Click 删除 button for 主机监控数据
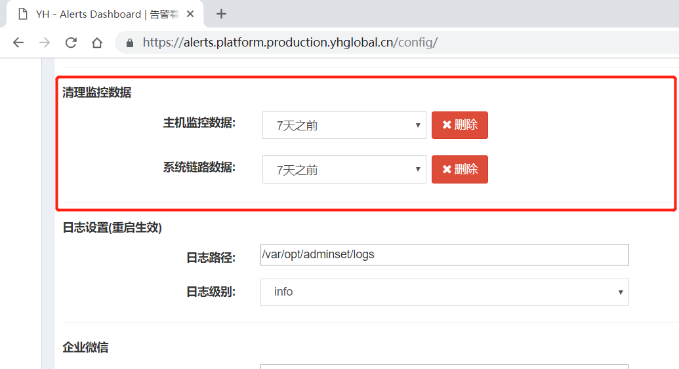This screenshot has height=369, width=679. tap(459, 125)
